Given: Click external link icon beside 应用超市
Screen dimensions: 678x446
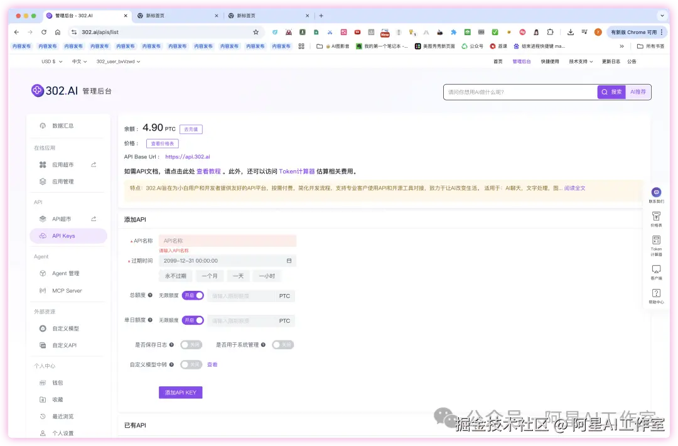Looking at the screenshot, I should pyautogui.click(x=94, y=165).
